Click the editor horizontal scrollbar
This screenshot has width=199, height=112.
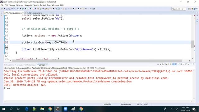[97, 61]
